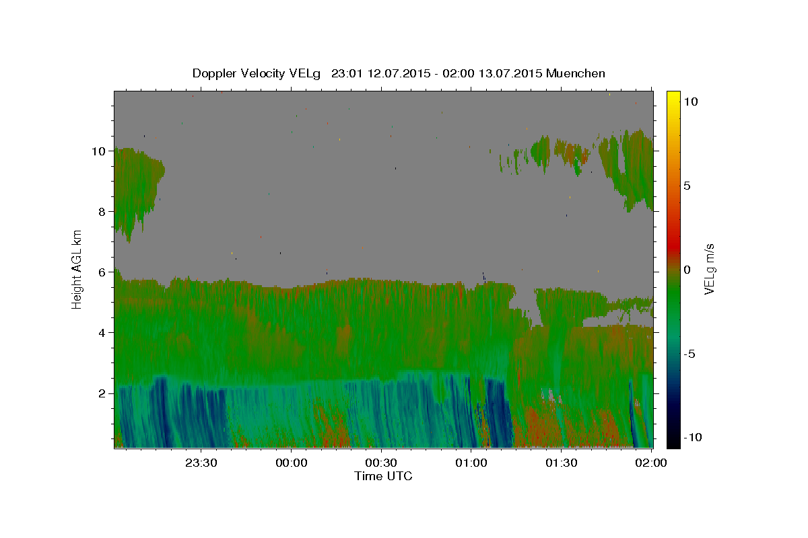Click the 00:30 time tick label
The width and height of the screenshot is (808, 538).
click(x=381, y=463)
